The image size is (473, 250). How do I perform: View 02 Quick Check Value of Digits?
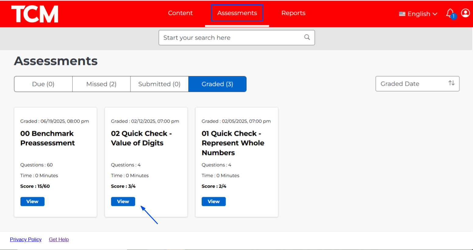coord(123,202)
